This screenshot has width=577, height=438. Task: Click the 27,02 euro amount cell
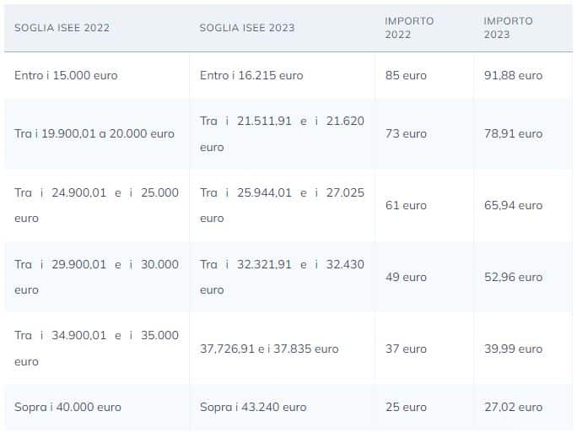[513, 407]
